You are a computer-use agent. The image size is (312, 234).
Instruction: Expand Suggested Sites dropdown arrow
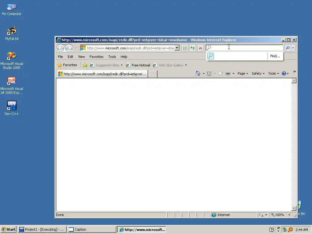point(122,65)
